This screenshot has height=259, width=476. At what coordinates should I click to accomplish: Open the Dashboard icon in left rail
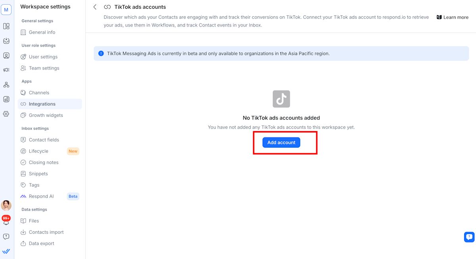click(6, 26)
